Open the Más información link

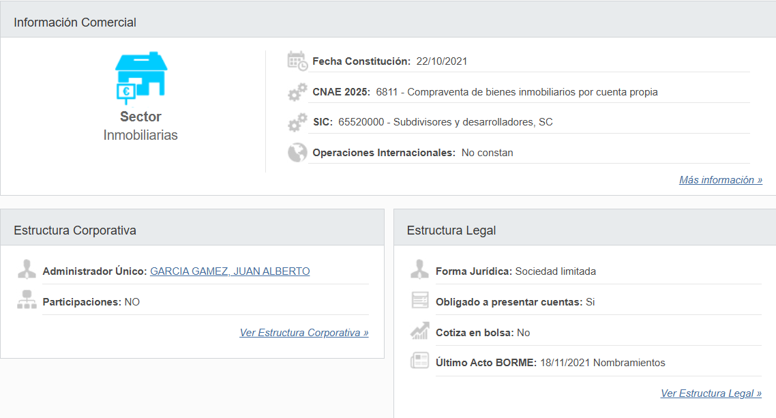point(721,180)
